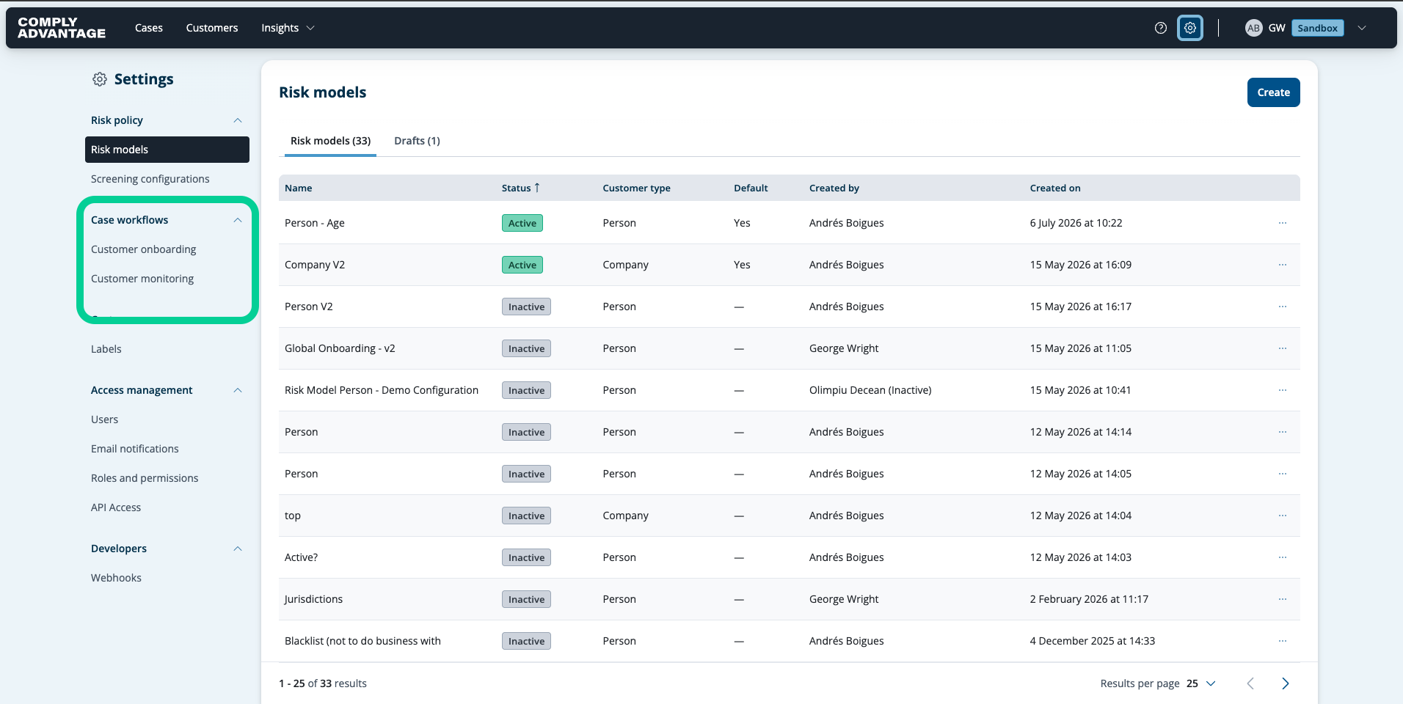Image resolution: width=1403 pixels, height=704 pixels.
Task: Click Inactive badge for Person V2
Action: click(x=526, y=307)
